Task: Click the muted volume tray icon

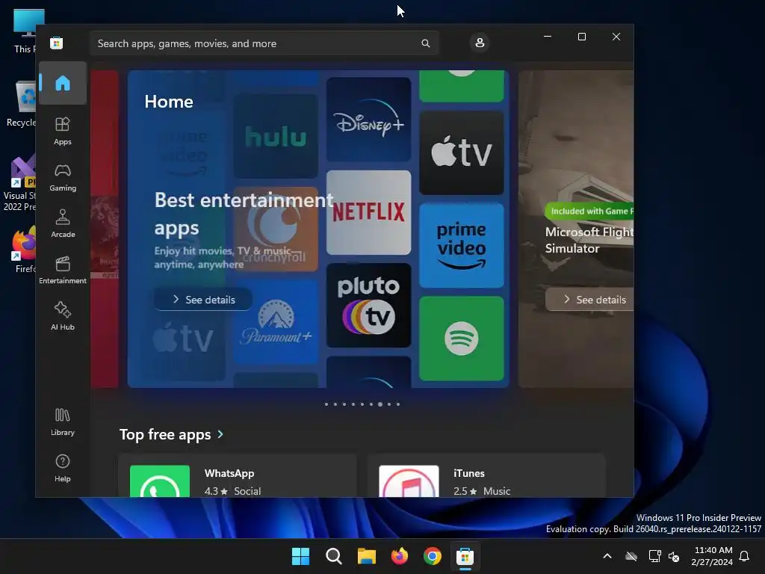Action: coord(674,556)
